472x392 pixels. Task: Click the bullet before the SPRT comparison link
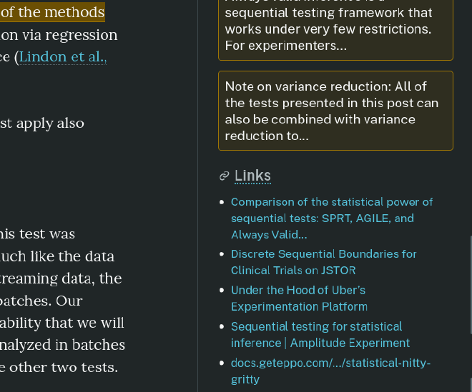pyautogui.click(x=222, y=203)
